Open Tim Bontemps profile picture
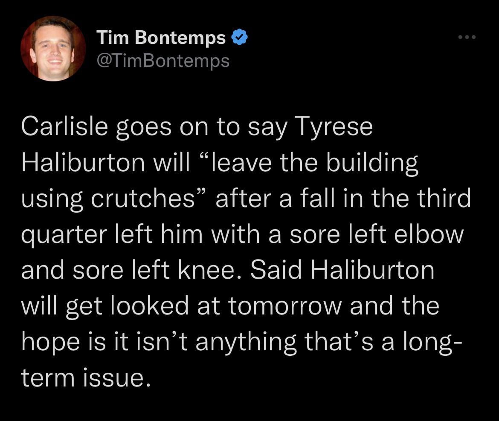Screen dimensions: 499x421 point(53,49)
